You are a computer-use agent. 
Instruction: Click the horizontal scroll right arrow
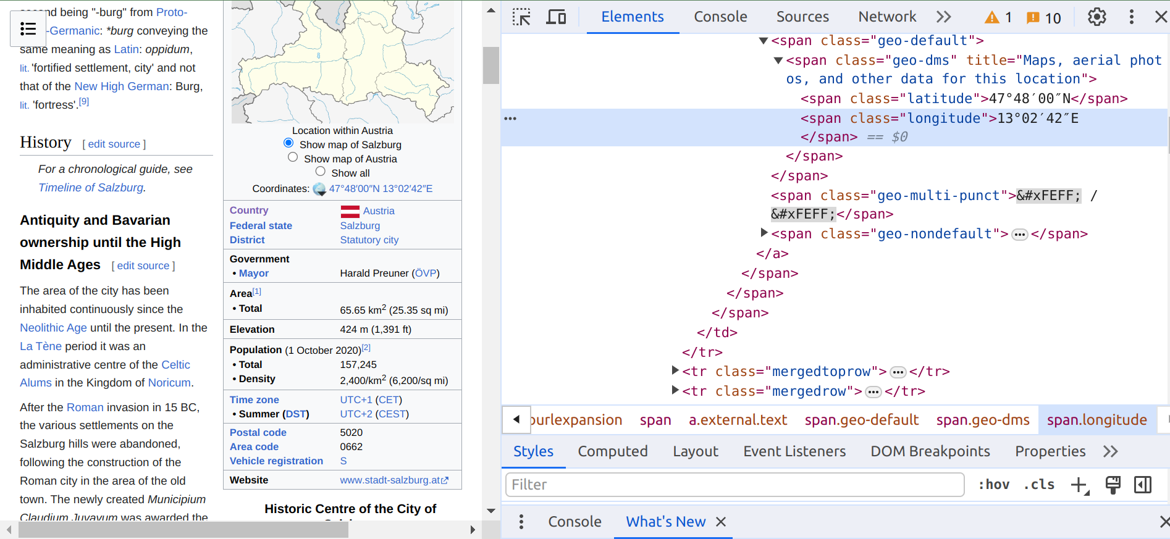point(473,530)
